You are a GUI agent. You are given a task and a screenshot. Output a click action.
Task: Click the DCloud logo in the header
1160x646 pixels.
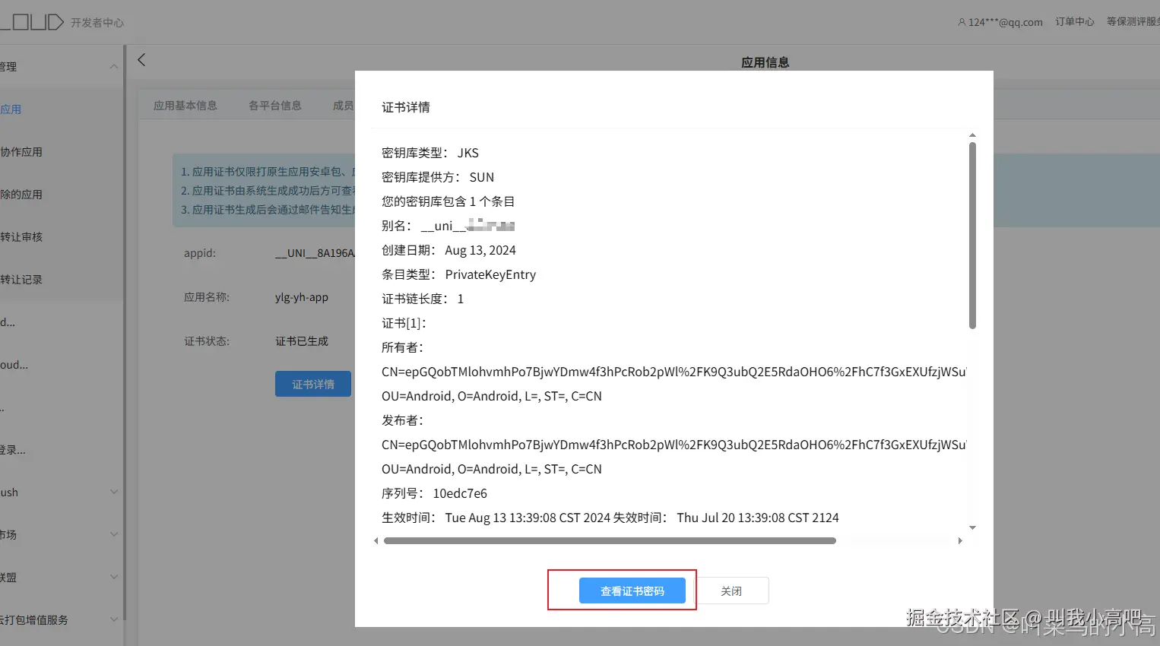(x=32, y=22)
